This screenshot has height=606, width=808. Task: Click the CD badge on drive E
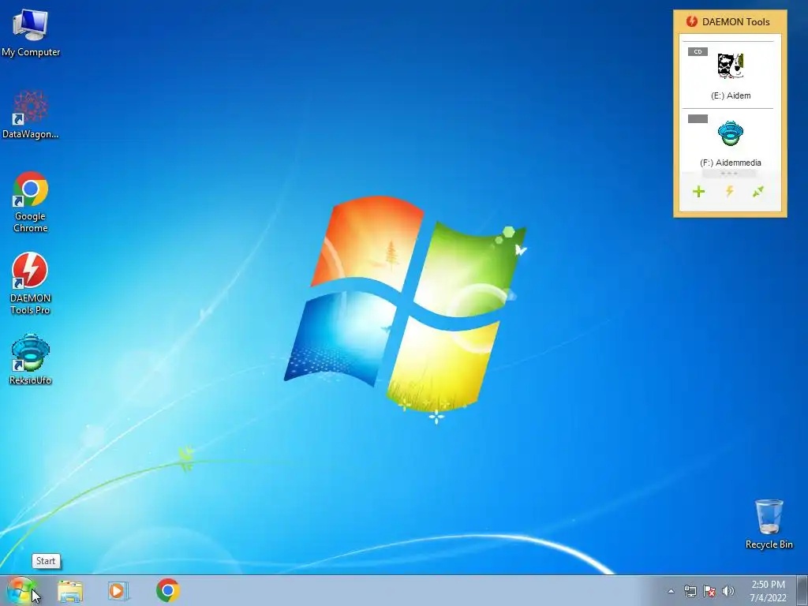pyautogui.click(x=698, y=51)
